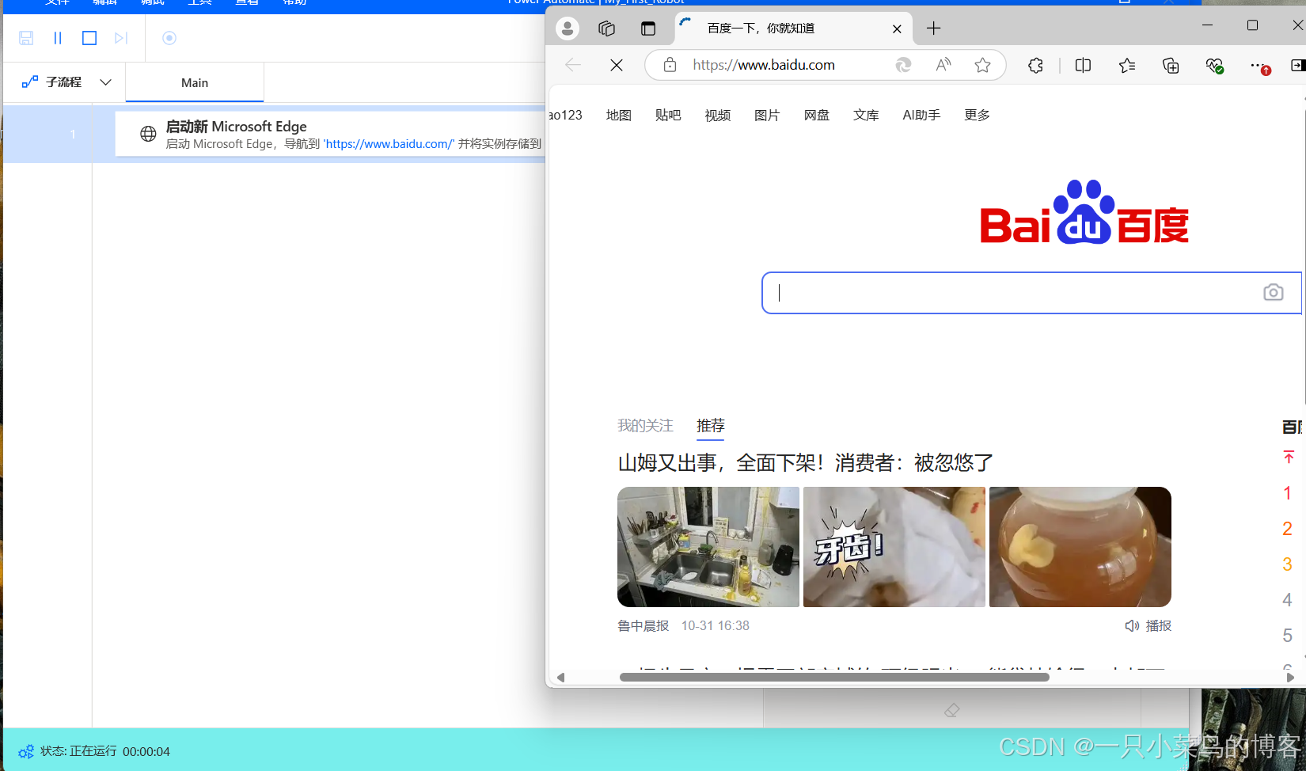Open browser essentials heart icon
The height and width of the screenshot is (771, 1306).
(x=1214, y=66)
